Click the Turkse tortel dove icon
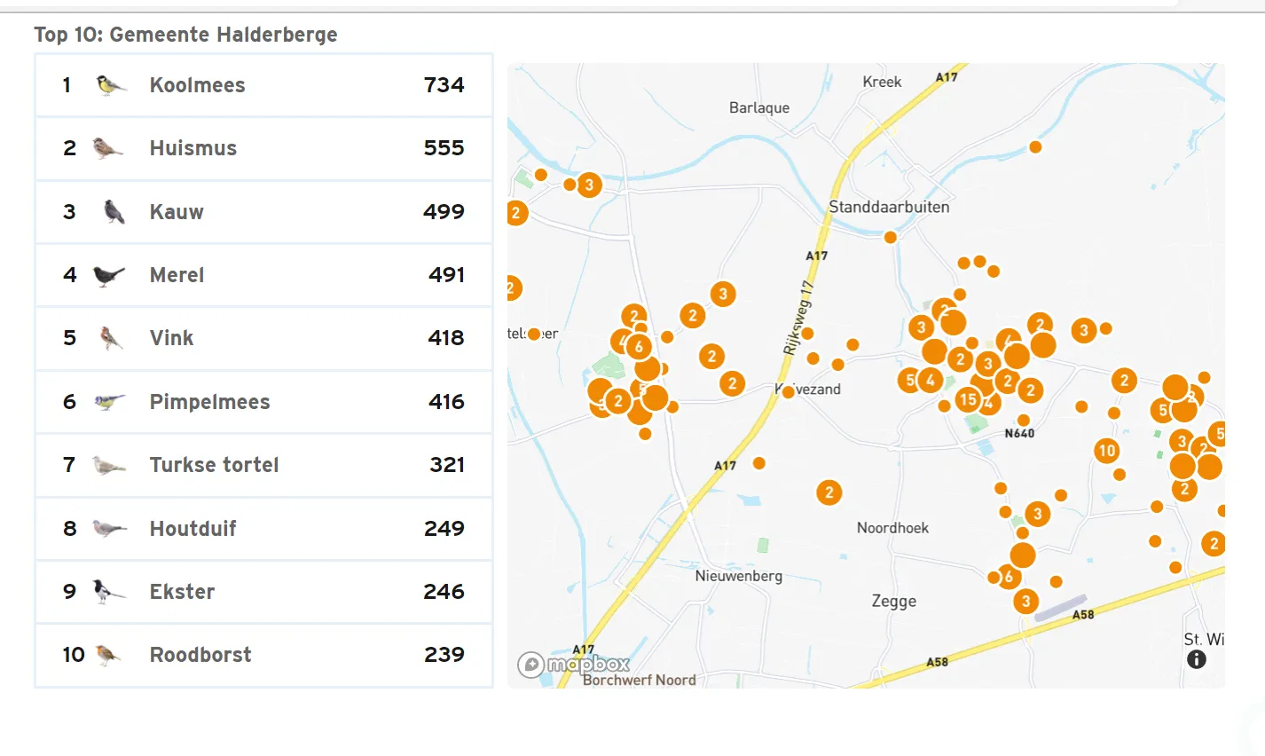This screenshot has width=1265, height=756. coord(109,465)
